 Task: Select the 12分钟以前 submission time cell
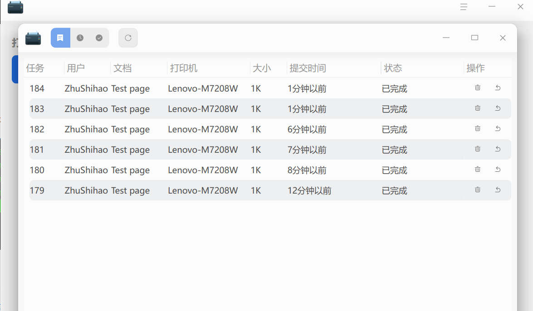309,191
